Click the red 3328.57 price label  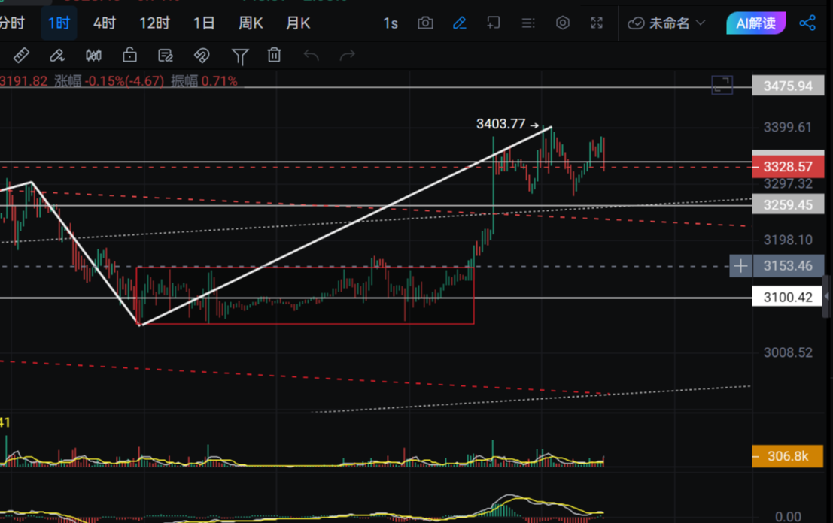pos(788,165)
